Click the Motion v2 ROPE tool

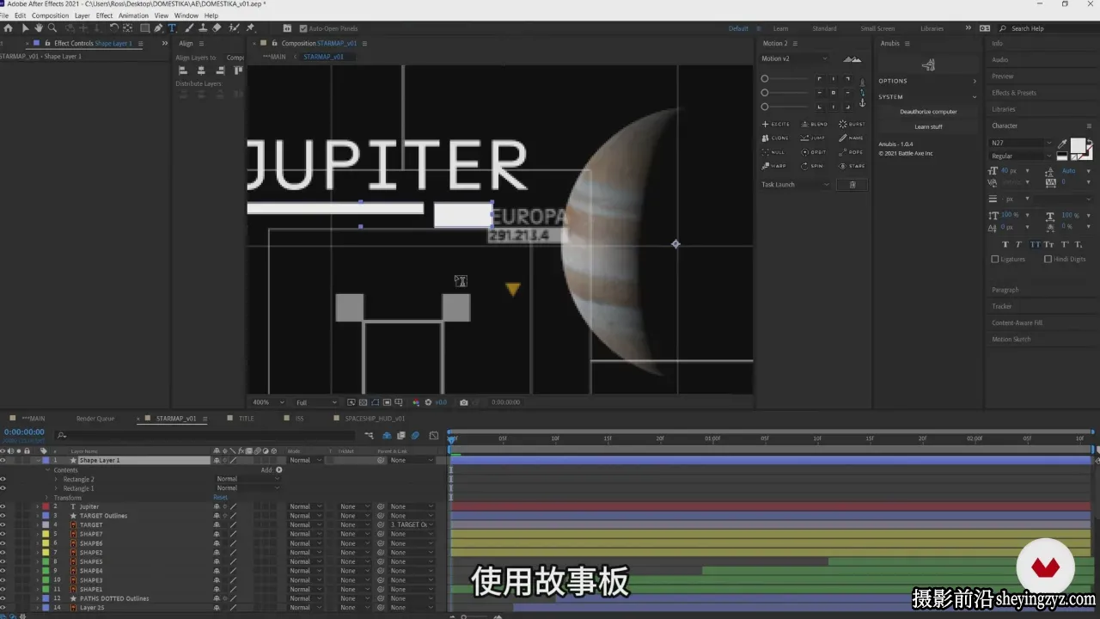852,151
